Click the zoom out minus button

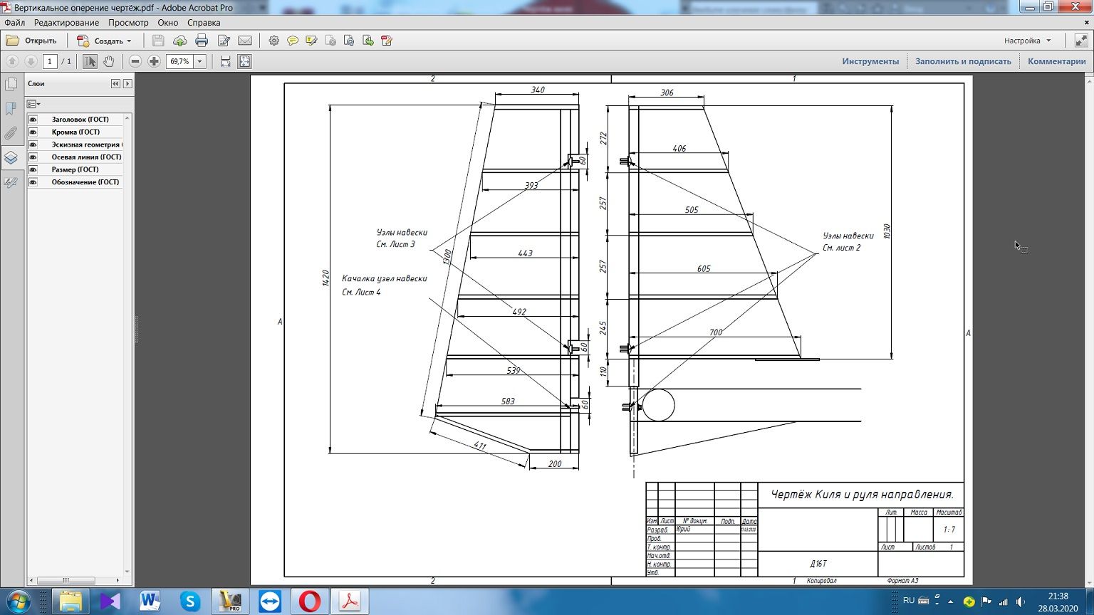coord(135,62)
